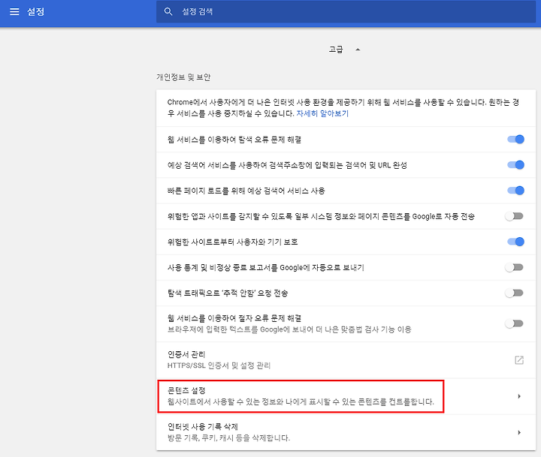Click the 고급 label
Viewport: 541px width, 457px height.
tap(336, 50)
